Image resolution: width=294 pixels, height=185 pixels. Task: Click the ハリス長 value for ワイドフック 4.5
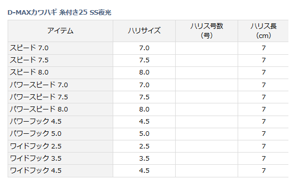pos(263,171)
